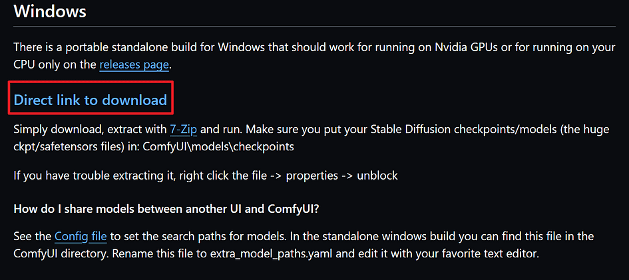Click the extra_model_paths.yaml filename text
The height and width of the screenshot is (280, 629).
click(x=272, y=254)
